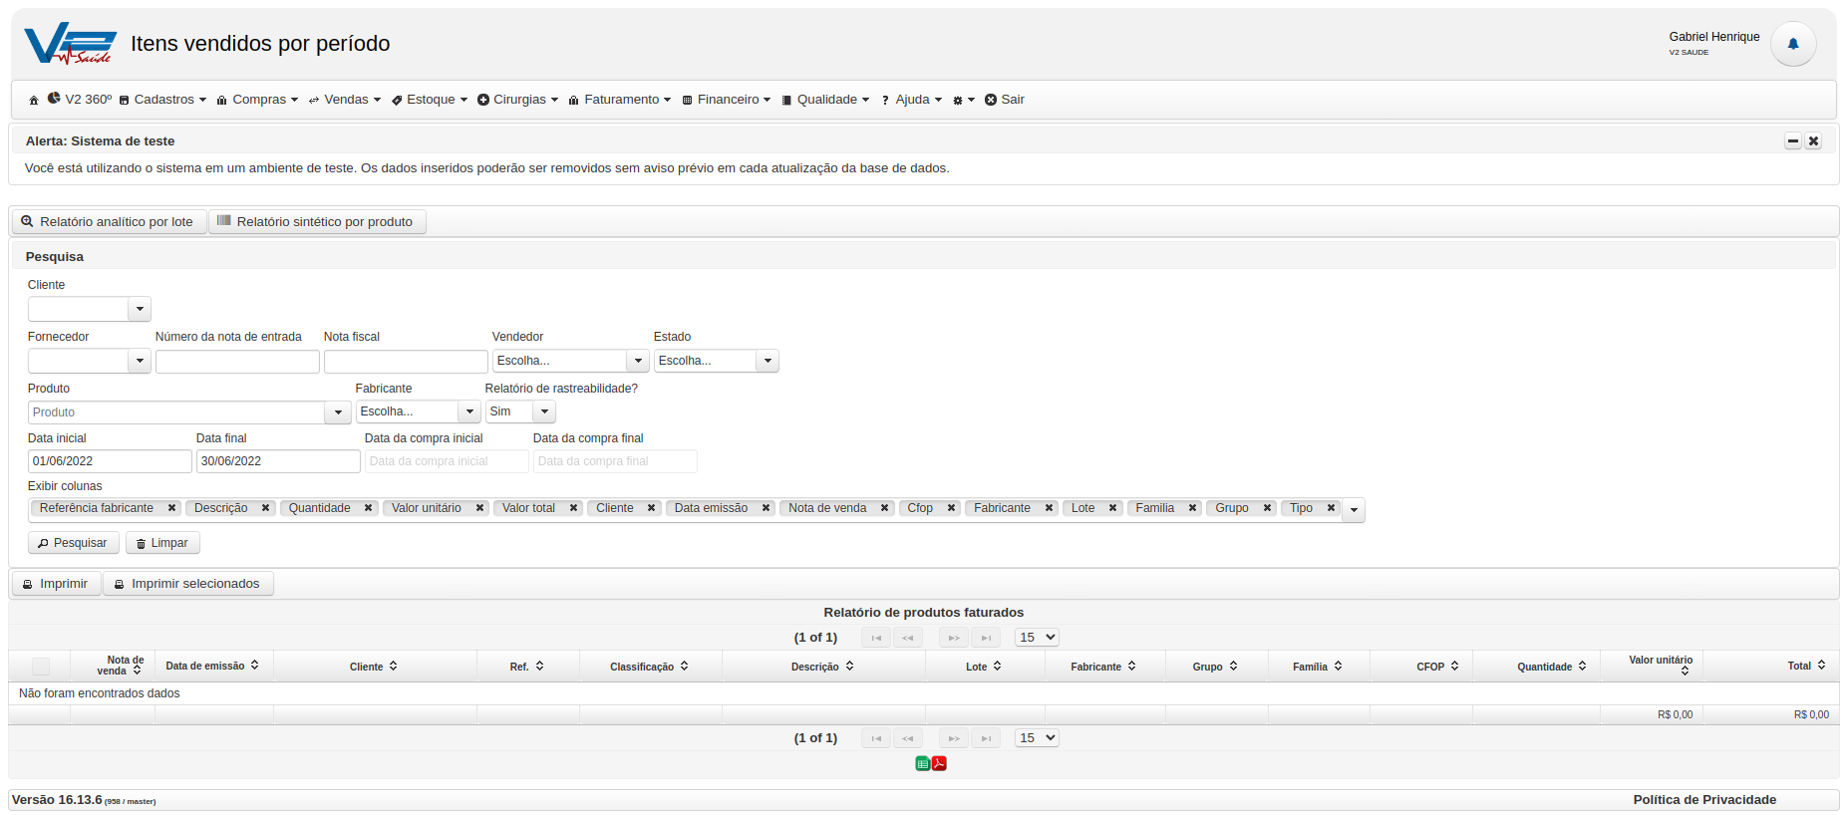Open the Vendedor dropdown

click(x=570, y=361)
